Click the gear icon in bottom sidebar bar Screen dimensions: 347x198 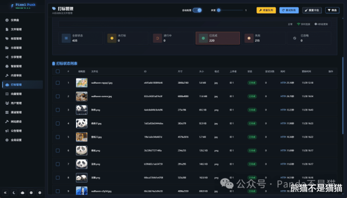coord(40,193)
